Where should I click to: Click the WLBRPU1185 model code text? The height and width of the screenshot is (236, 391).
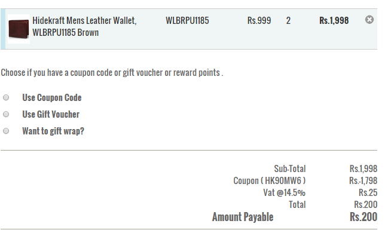187,20
